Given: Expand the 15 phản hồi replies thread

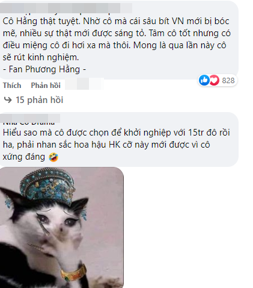Looking at the screenshot, I should (x=40, y=100).
